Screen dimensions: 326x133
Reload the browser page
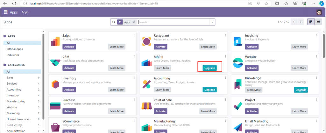point(14,4)
